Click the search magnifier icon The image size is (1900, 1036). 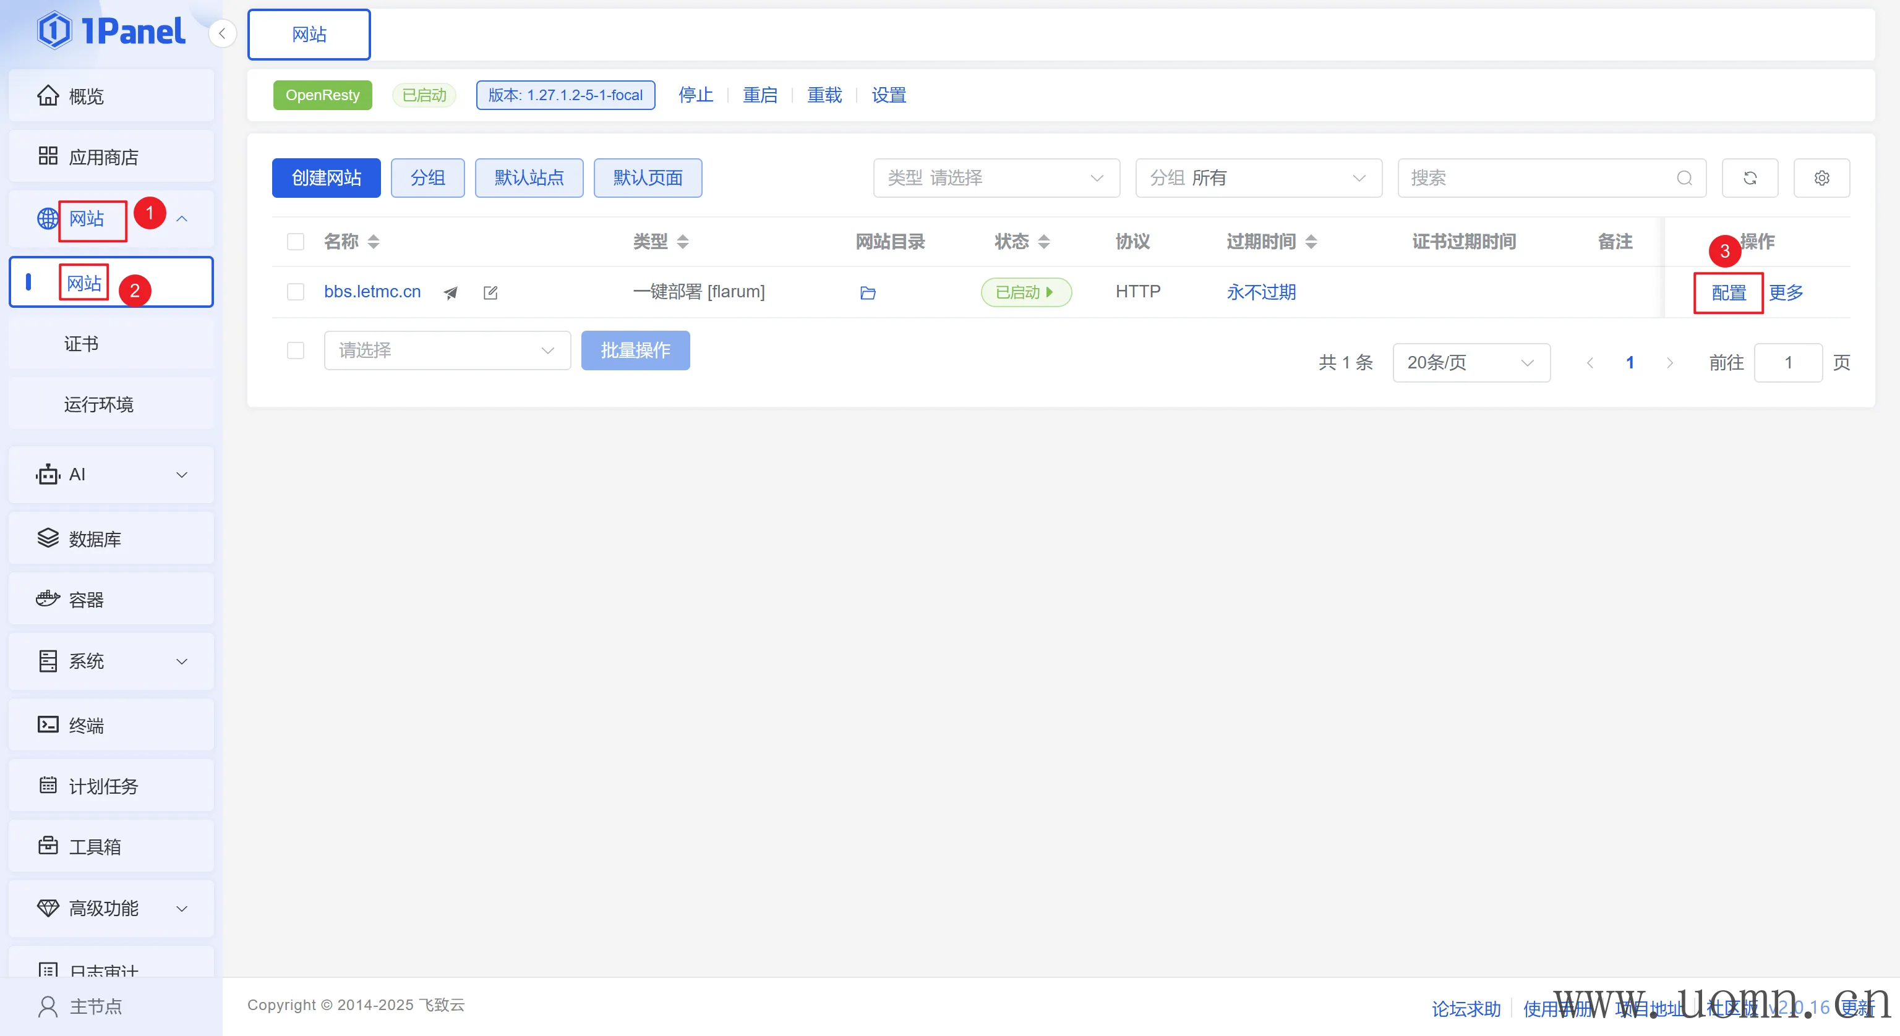(1684, 177)
